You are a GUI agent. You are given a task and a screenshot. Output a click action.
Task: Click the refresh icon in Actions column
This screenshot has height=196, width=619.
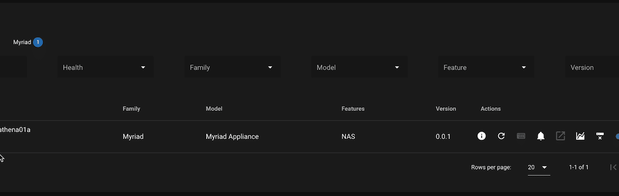coord(501,136)
